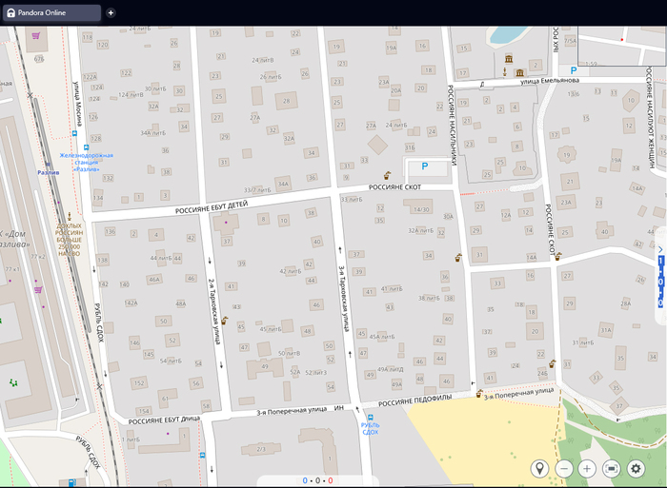
Task: Click the screen frame capture button
Action: [612, 469]
